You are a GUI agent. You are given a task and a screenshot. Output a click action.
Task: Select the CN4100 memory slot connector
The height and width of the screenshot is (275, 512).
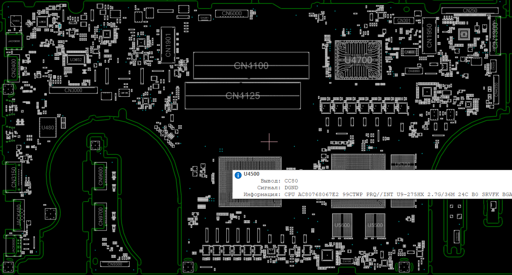tap(251, 66)
